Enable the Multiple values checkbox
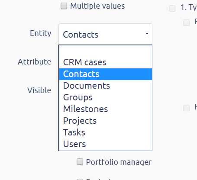197x180 pixels. [64, 6]
